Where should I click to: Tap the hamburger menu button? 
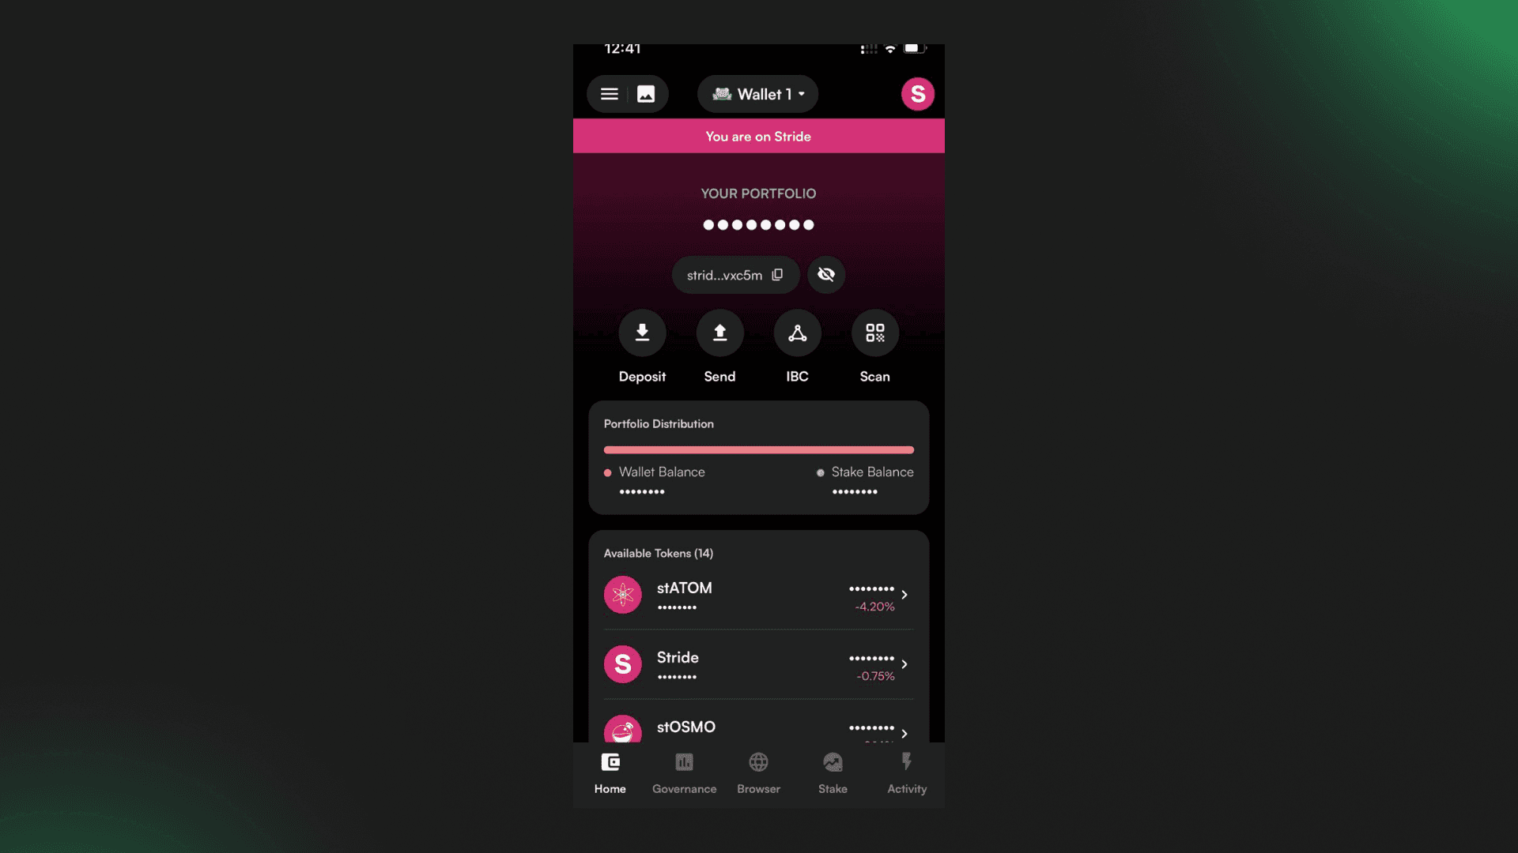coord(609,92)
